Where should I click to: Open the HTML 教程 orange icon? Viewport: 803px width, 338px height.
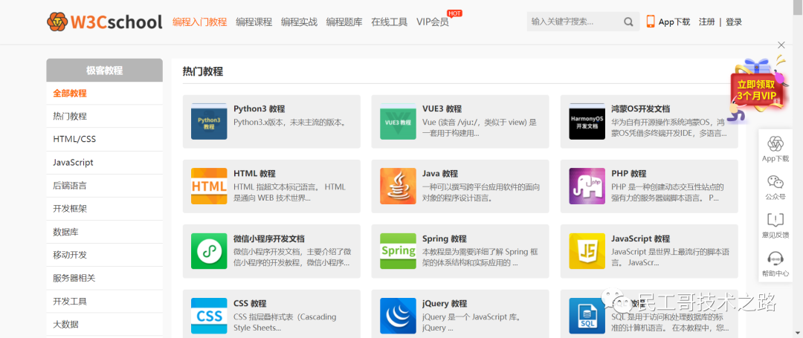pyautogui.click(x=209, y=186)
